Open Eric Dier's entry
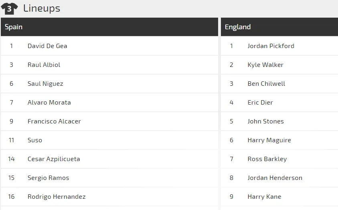Image resolution: width=338 pixels, height=210 pixels. (260, 103)
